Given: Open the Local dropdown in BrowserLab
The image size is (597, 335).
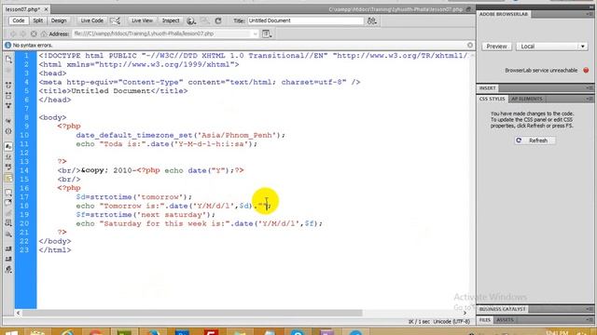Looking at the screenshot, I should tap(551, 47).
